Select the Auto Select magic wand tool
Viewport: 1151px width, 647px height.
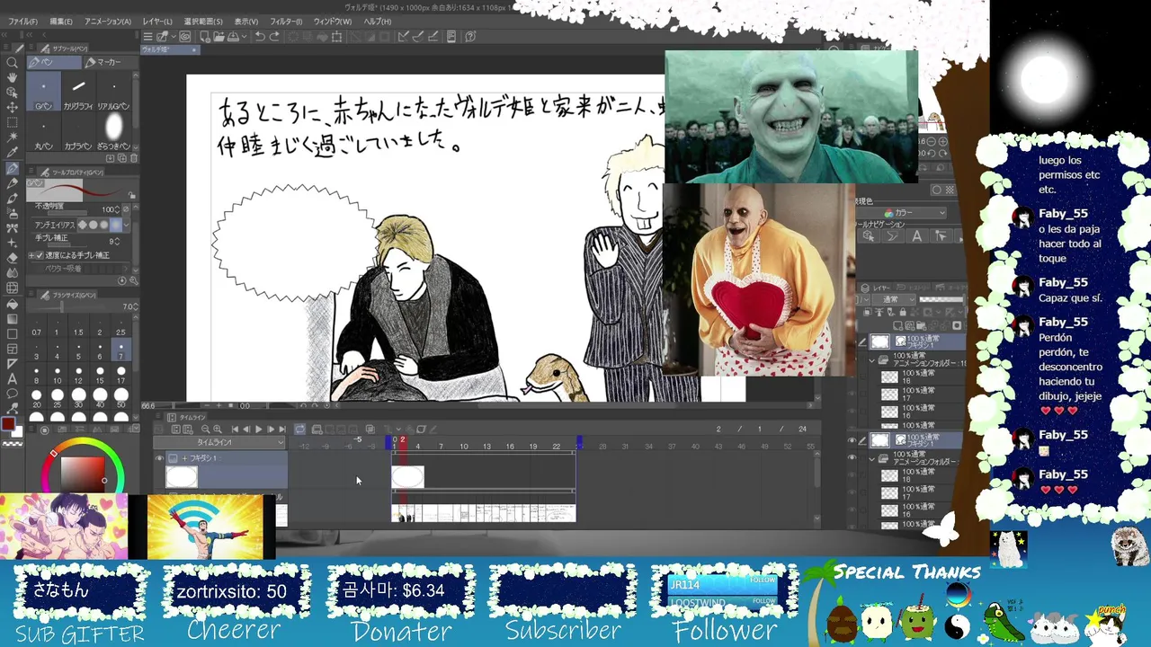click(12, 138)
